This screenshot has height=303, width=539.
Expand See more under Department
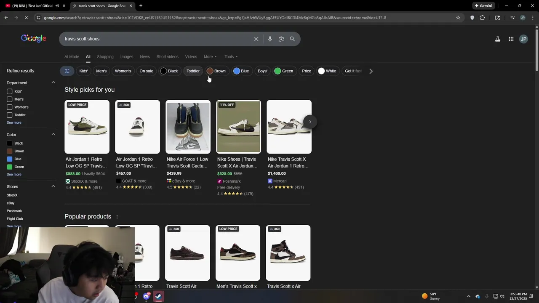[x=14, y=122]
